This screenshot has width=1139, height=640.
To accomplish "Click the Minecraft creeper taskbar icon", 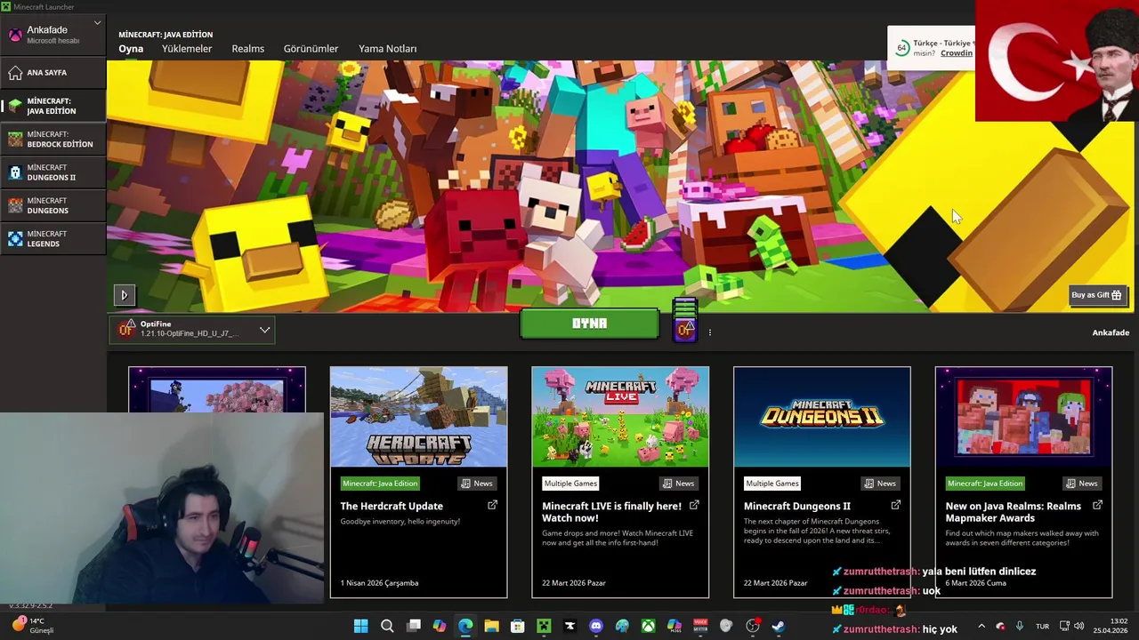I will (544, 626).
